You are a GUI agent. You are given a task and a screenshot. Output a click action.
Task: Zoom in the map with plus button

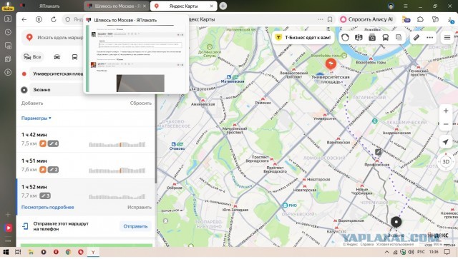coord(446,111)
